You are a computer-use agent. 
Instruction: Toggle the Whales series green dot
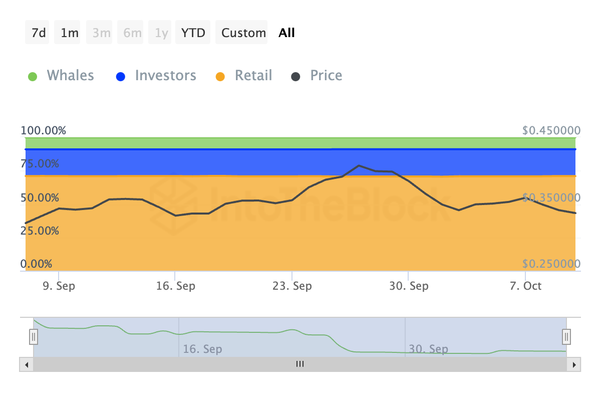point(33,77)
